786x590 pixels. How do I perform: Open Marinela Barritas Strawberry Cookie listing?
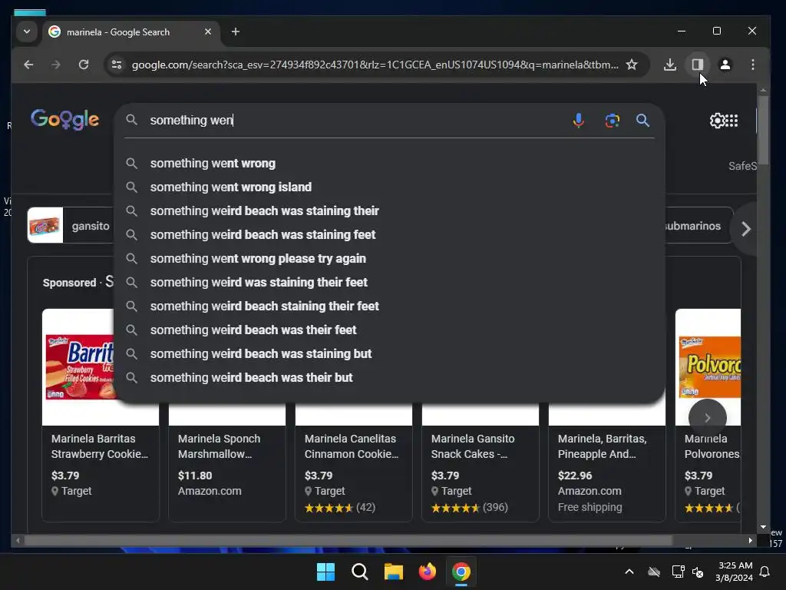(x=99, y=446)
